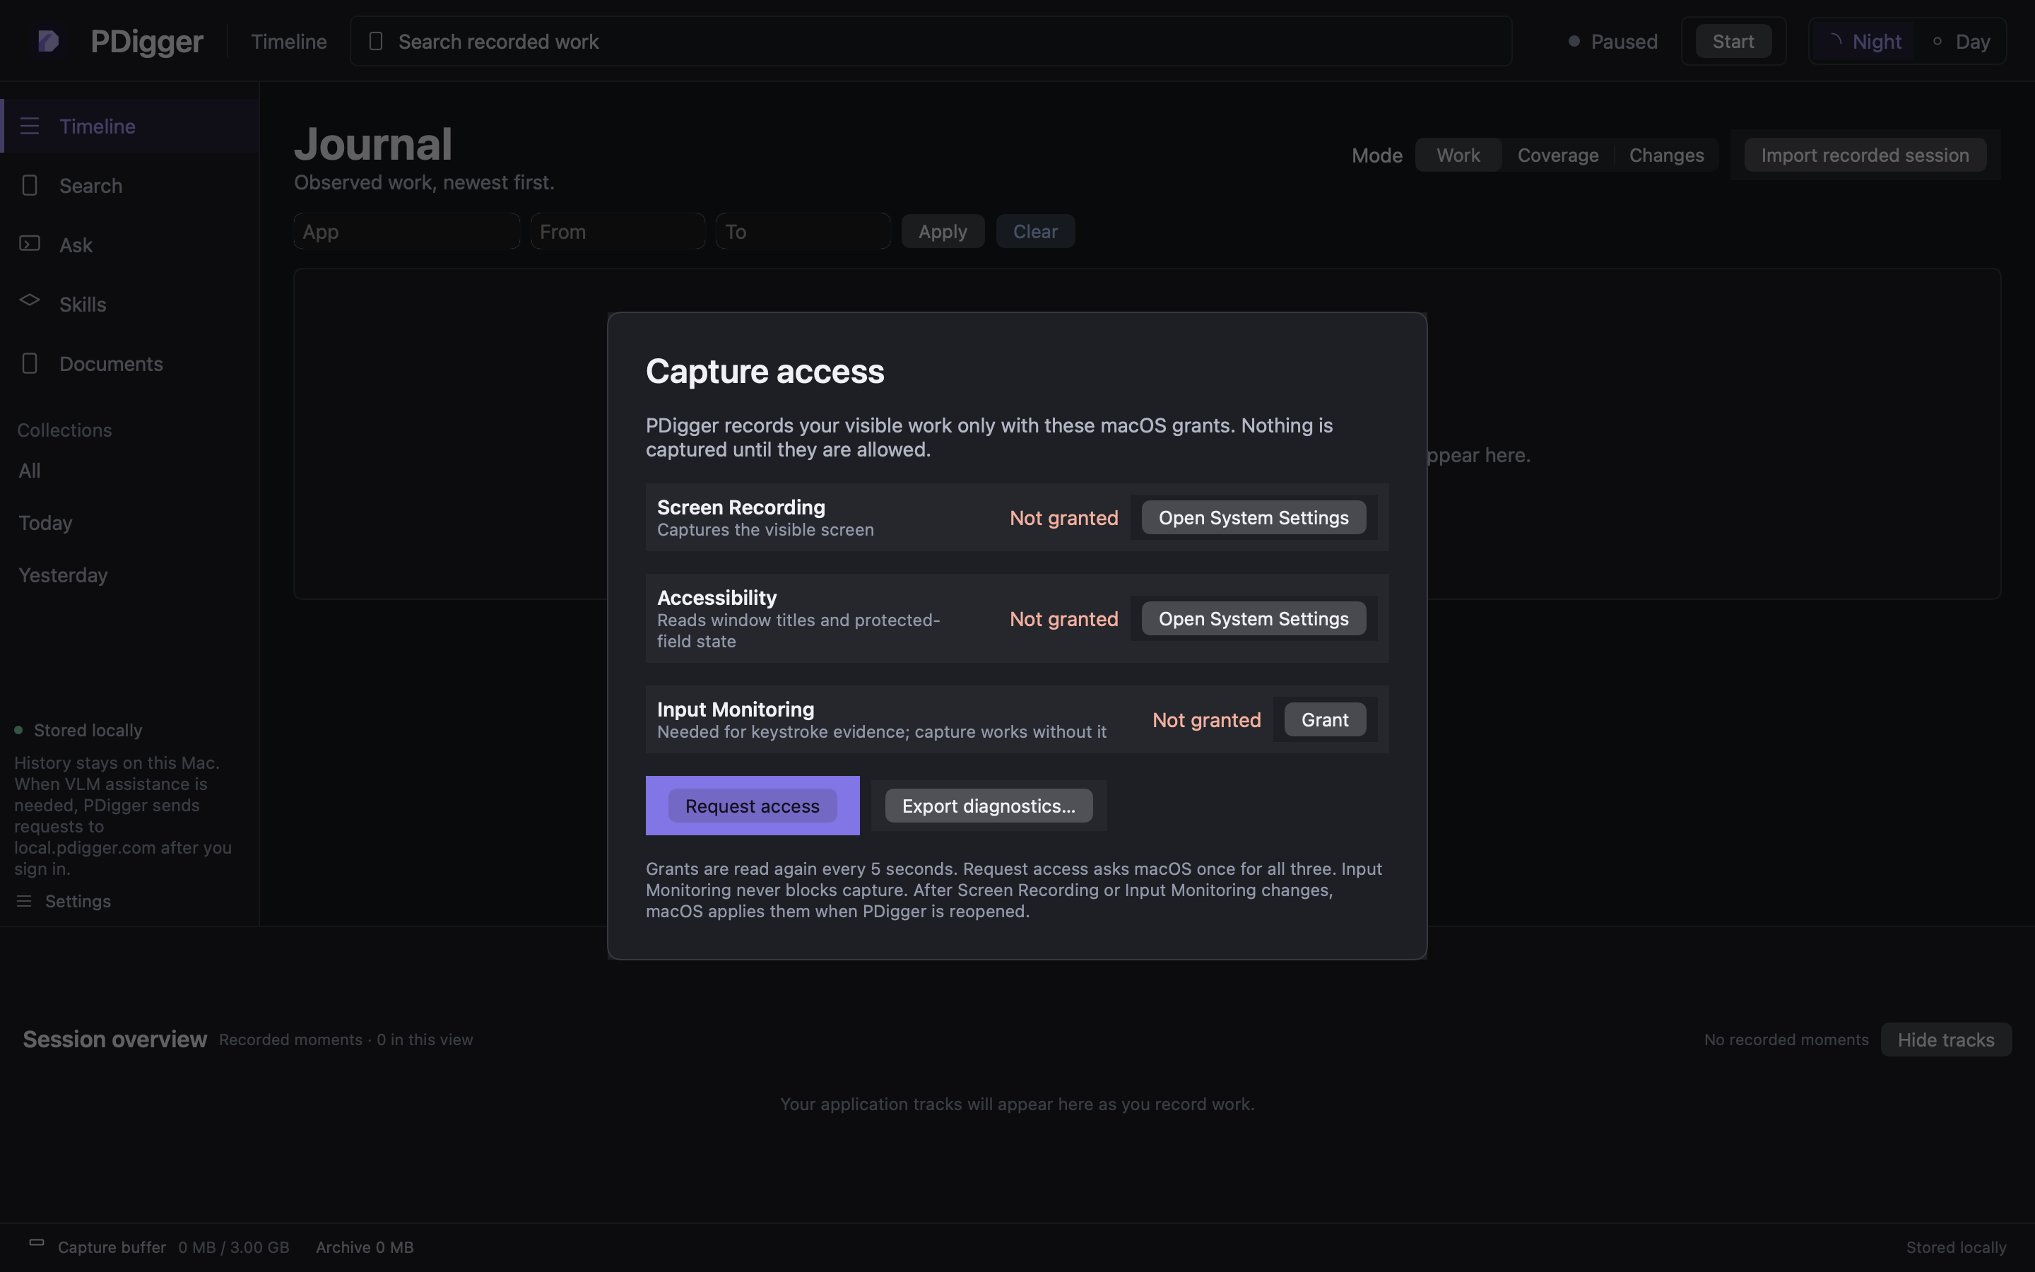Click the search field magnifier icon

pyautogui.click(x=376, y=40)
